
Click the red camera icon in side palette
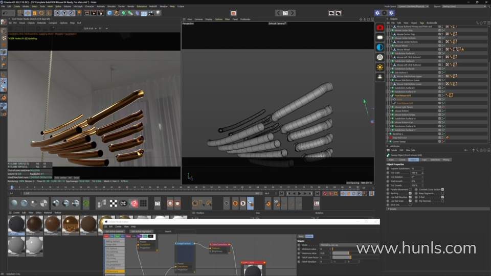pos(380,27)
